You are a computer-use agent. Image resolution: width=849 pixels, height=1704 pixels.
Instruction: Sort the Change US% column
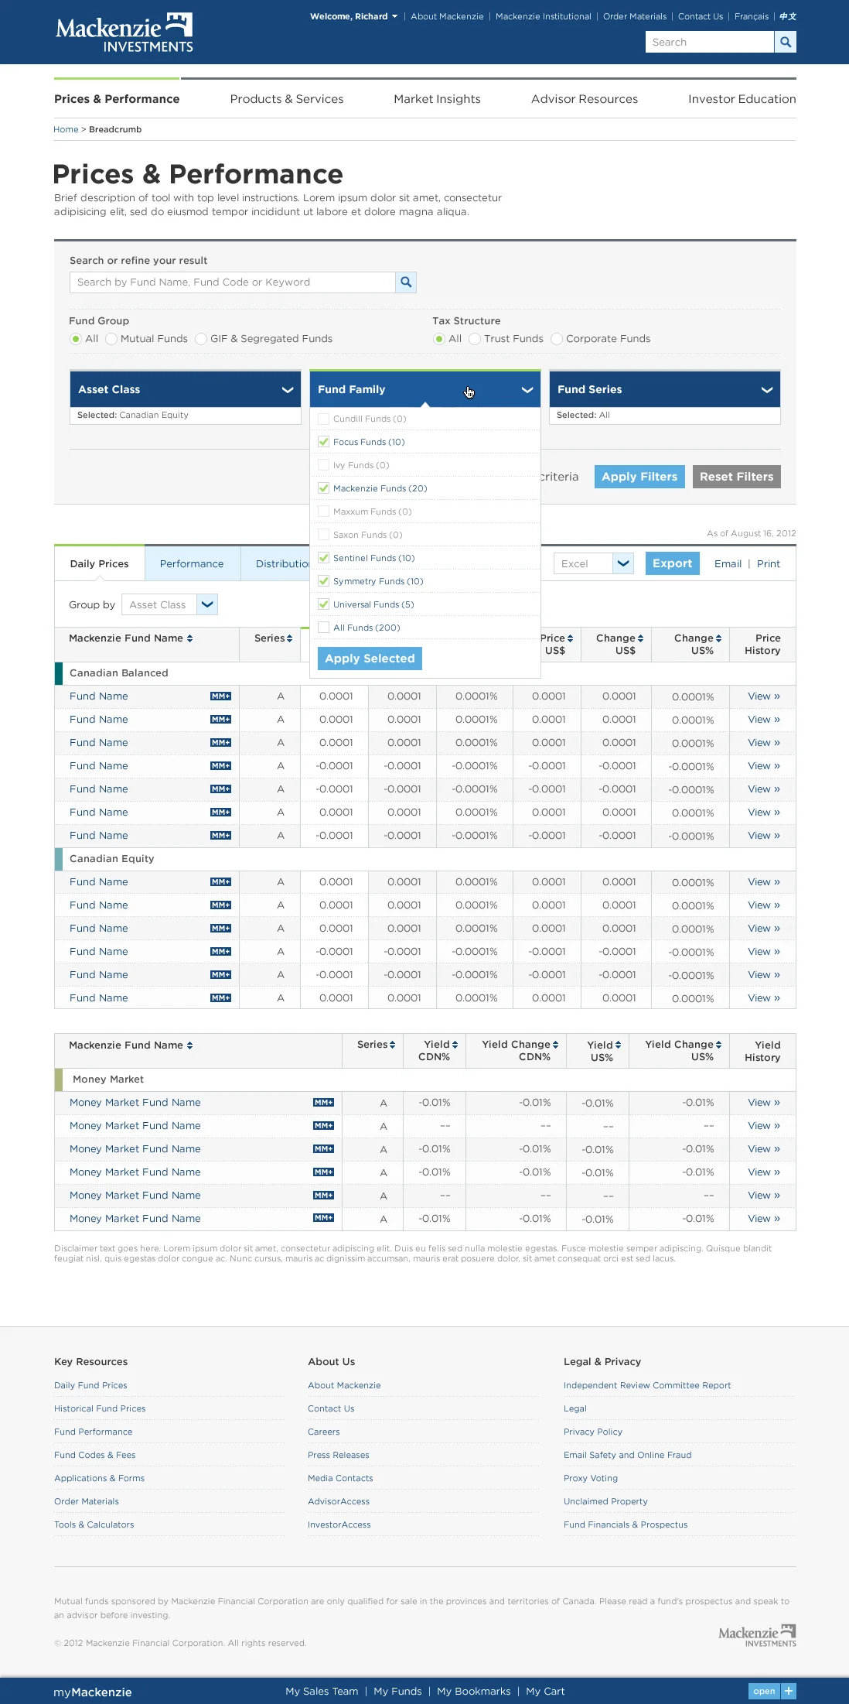point(718,638)
